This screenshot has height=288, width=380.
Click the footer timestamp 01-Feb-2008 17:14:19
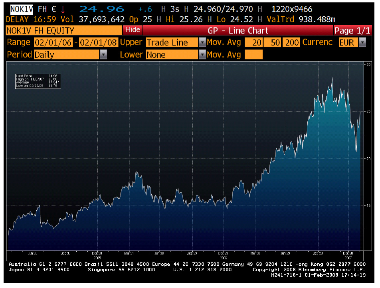(x=335, y=275)
